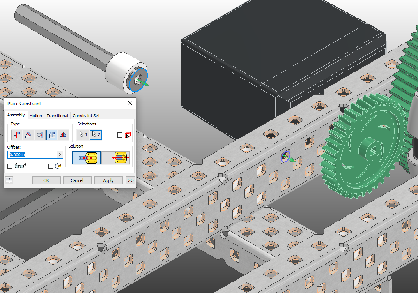Cancel the Place Constraint dialog

click(x=77, y=180)
